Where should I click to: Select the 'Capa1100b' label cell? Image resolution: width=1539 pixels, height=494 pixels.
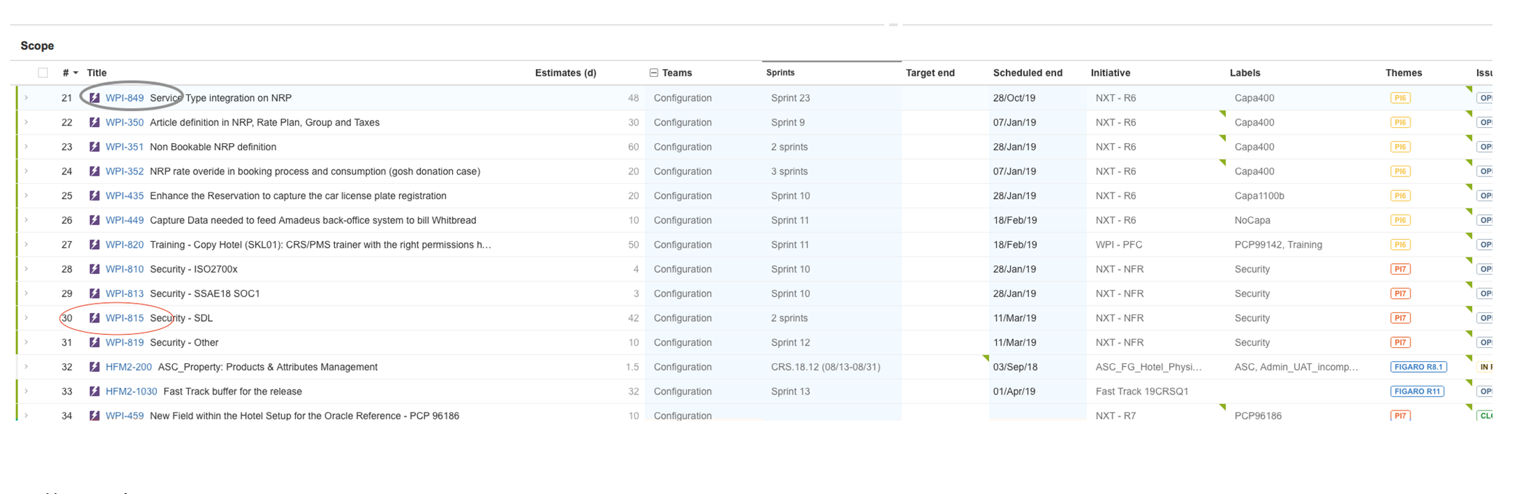coord(1259,196)
